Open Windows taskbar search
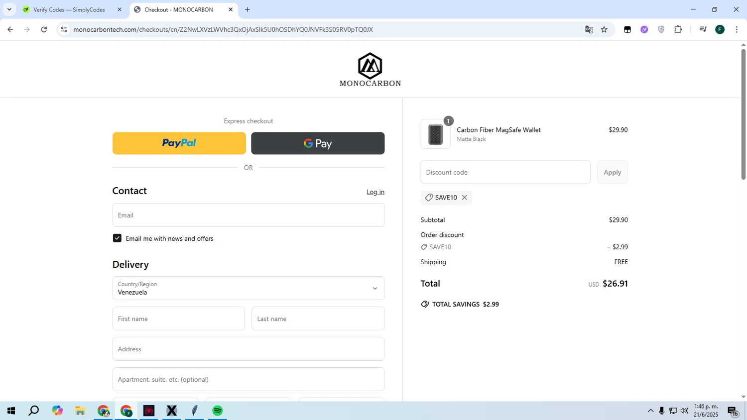This screenshot has height=420, width=747. [34, 411]
